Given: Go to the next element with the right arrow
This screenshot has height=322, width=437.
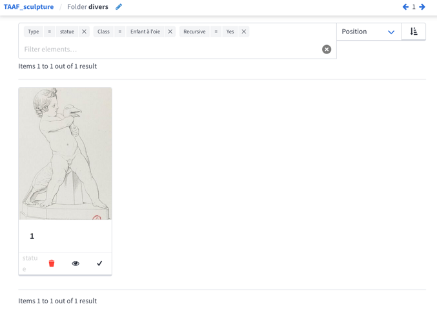Looking at the screenshot, I should tap(422, 6).
